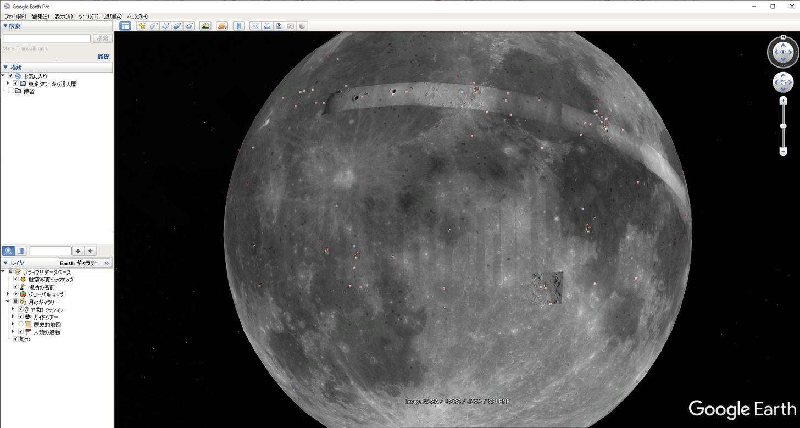Collapse the レイヤ panel header

tap(30, 263)
